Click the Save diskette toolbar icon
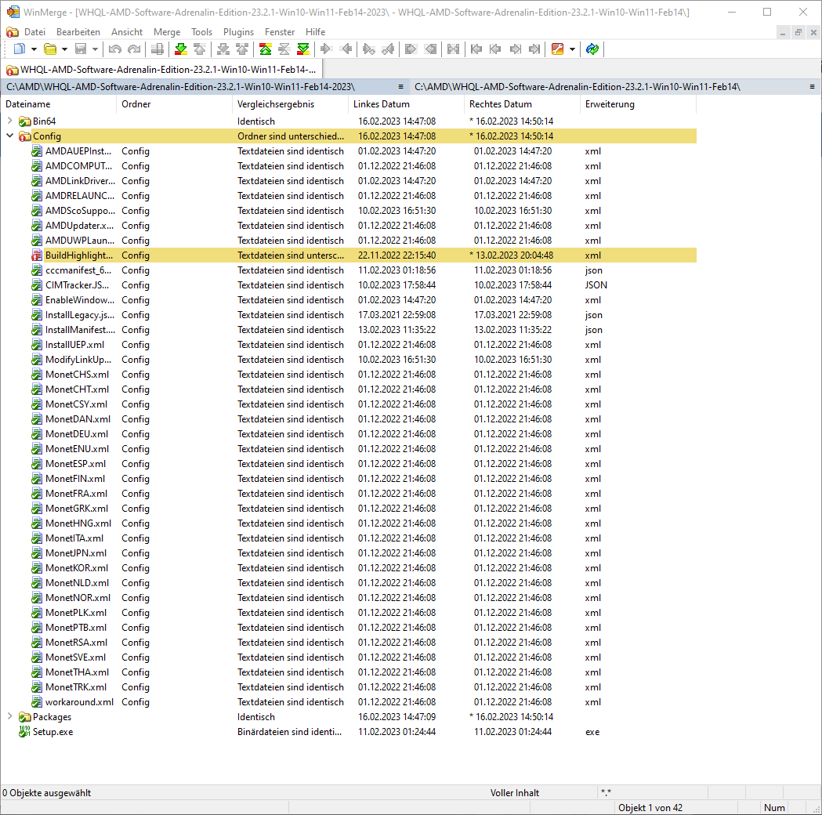Image resolution: width=822 pixels, height=815 pixels. pos(81,49)
